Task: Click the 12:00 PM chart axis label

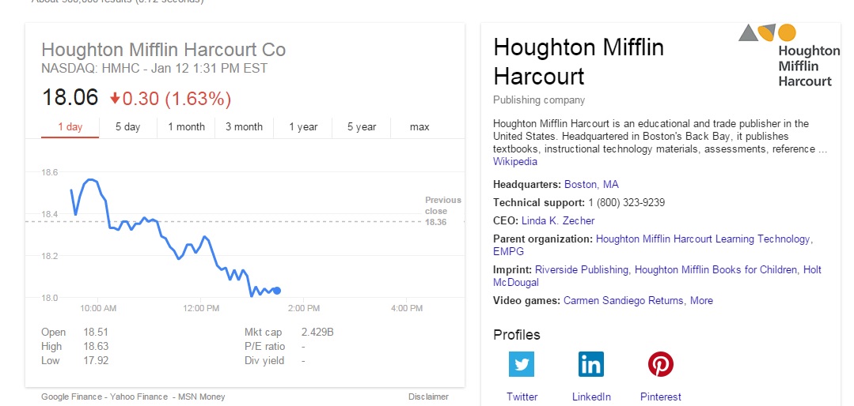Action: (x=200, y=308)
